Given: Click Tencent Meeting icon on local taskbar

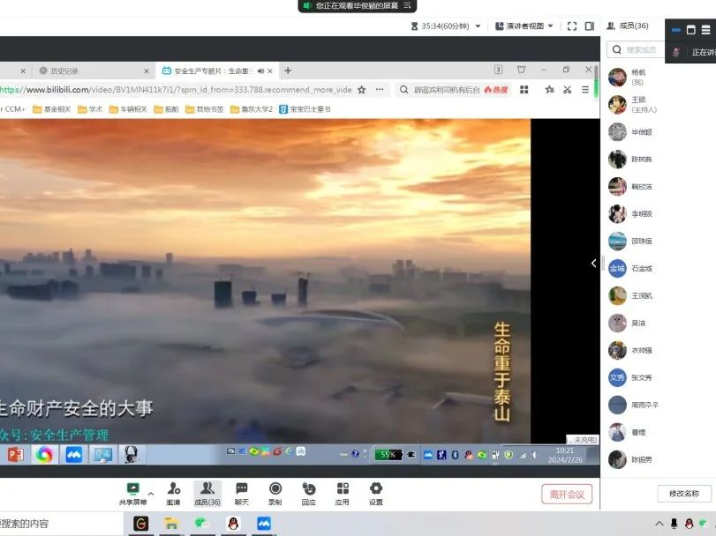Looking at the screenshot, I should tap(264, 524).
